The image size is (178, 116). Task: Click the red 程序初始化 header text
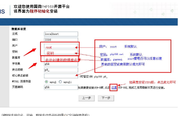point(40,11)
